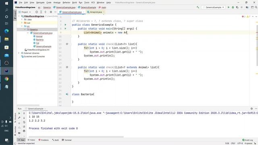This screenshot has width=258, height=145.
Task: Open Project Structure from the toolbar
Action: [247, 7]
